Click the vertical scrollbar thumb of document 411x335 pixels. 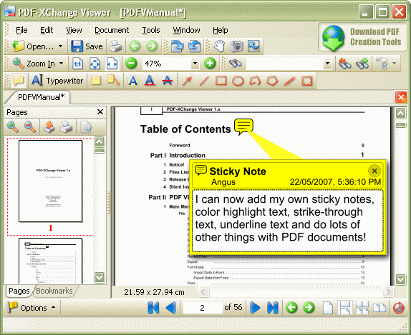(x=400, y=125)
